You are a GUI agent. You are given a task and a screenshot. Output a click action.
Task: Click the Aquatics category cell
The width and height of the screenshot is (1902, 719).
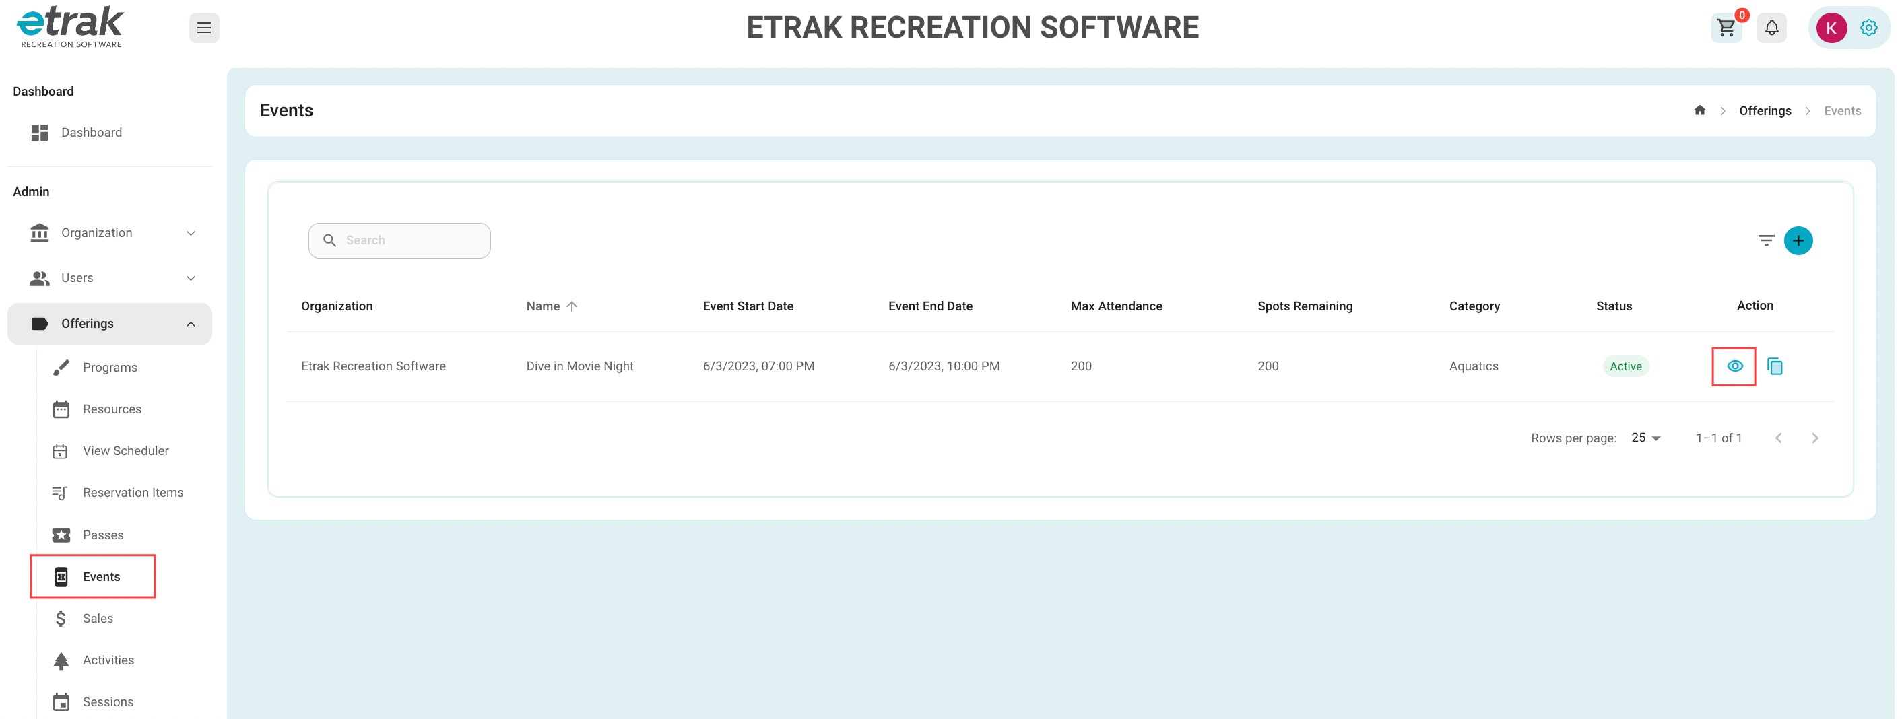(1473, 366)
